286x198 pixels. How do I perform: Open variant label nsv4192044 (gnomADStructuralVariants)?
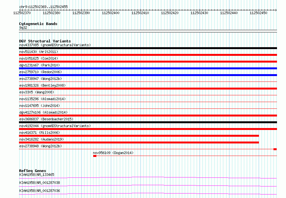click(x=55, y=126)
